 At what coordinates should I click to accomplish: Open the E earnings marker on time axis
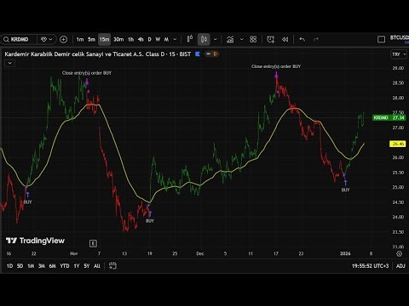click(93, 243)
